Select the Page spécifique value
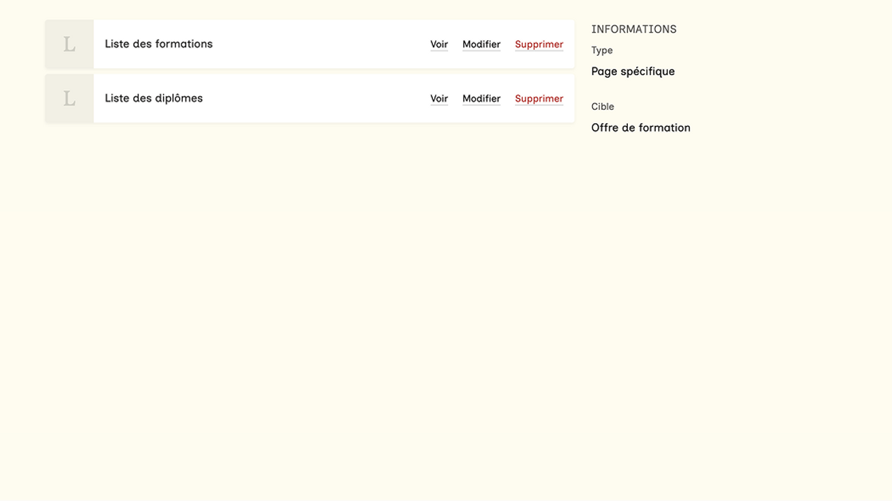The height and width of the screenshot is (501, 892). point(633,71)
